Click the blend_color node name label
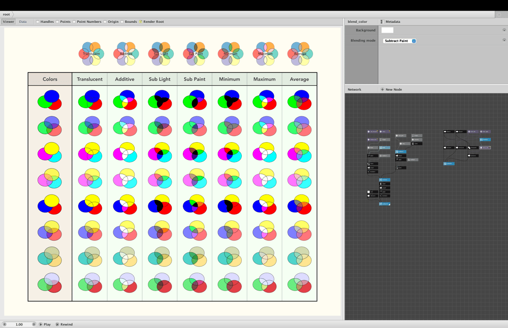This screenshot has width=508, height=328. (357, 22)
